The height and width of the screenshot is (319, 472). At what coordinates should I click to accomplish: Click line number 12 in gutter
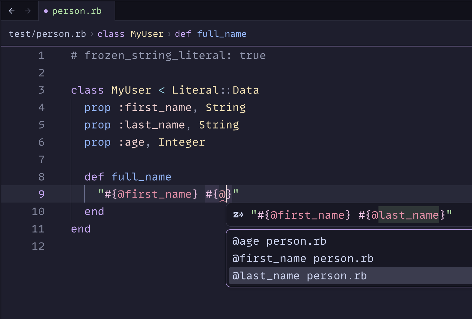point(38,246)
